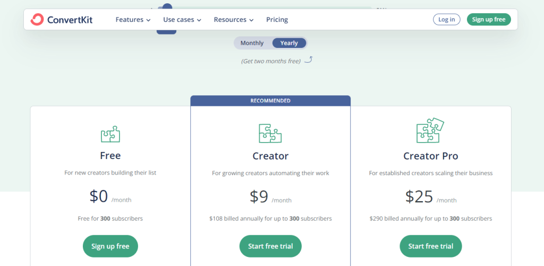Click the Free plan puzzle icon

(x=110, y=134)
